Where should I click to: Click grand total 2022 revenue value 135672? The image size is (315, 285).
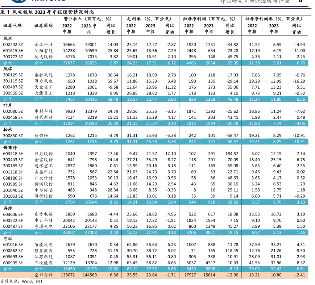click(x=68, y=275)
